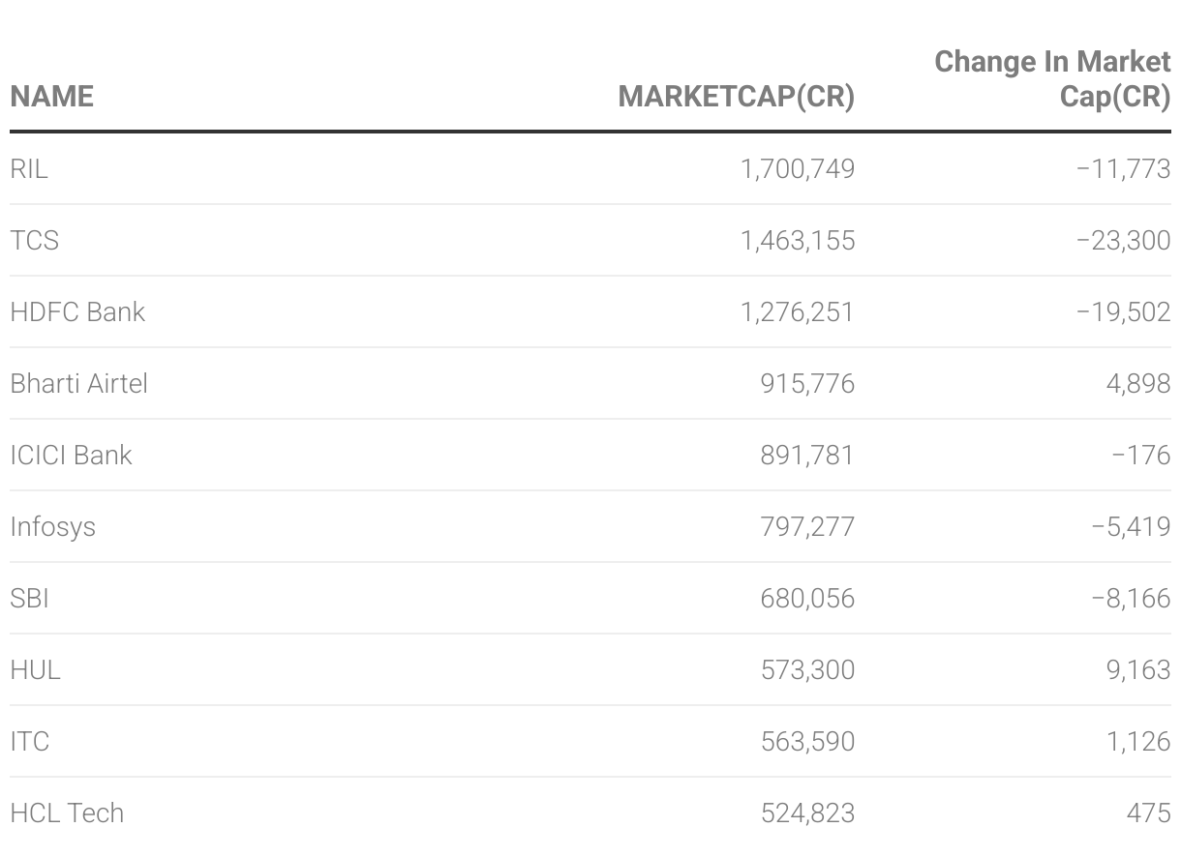Select Bharti Airtel change value 4,898
This screenshot has width=1181, height=857.
[1138, 384]
